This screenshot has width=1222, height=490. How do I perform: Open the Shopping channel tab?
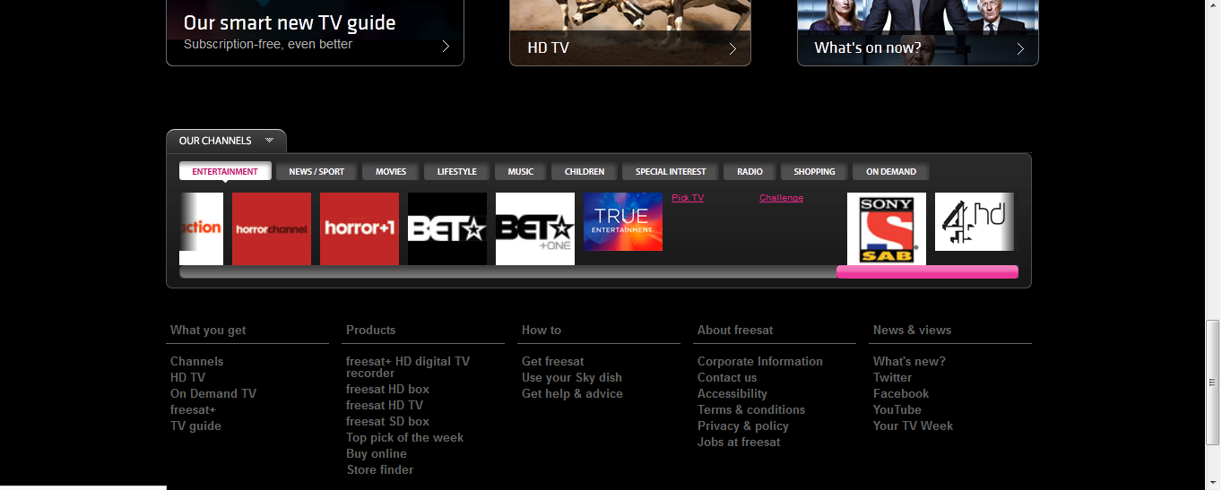click(x=814, y=171)
